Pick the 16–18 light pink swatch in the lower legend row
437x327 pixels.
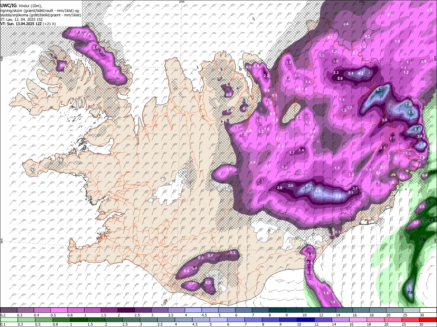point(358,320)
